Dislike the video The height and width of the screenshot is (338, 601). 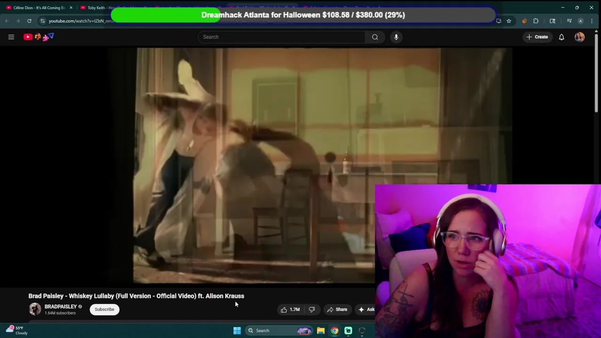point(312,309)
